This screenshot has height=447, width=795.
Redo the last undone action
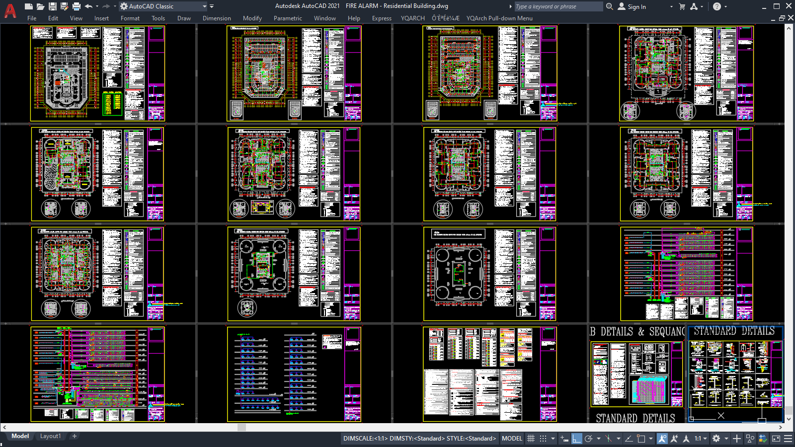point(106,6)
